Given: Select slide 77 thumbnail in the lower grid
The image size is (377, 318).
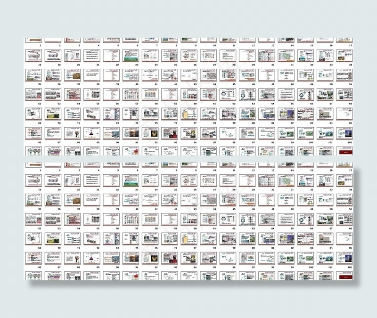Looking at the screenshot, I should pos(188,239).
